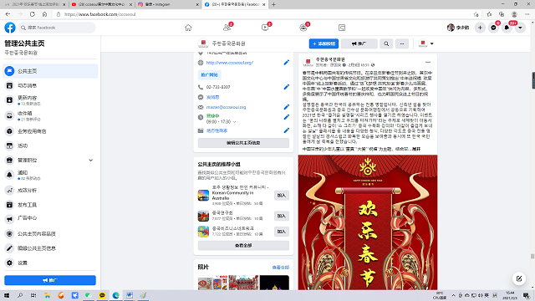The image size is (535, 301).
Task: Click the blue add button in page header
Action: click(x=324, y=43)
